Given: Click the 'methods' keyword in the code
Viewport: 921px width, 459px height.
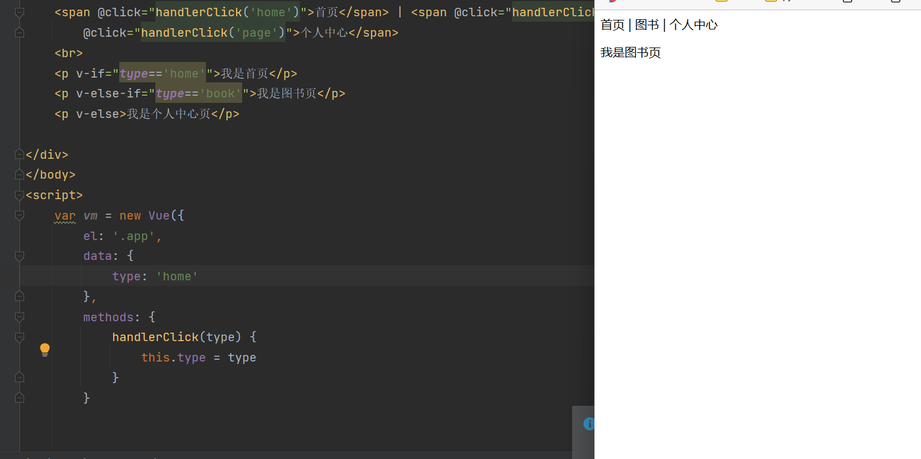Looking at the screenshot, I should coord(108,317).
